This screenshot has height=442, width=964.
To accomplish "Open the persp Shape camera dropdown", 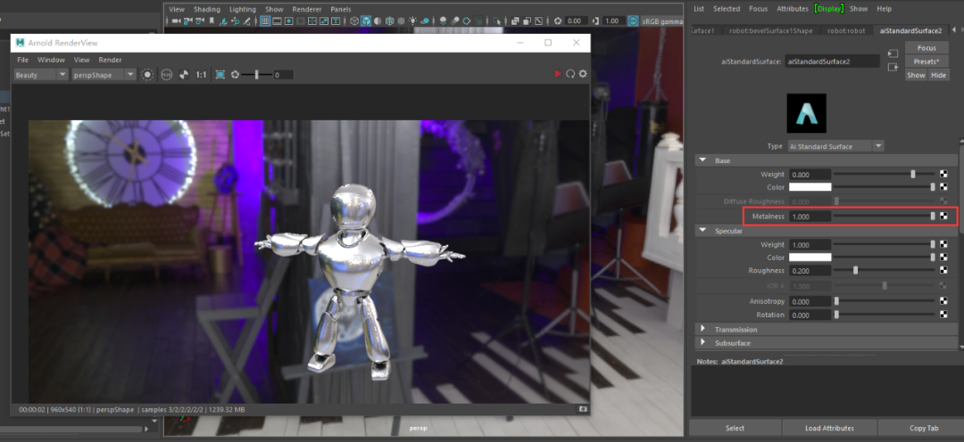I will tap(104, 75).
